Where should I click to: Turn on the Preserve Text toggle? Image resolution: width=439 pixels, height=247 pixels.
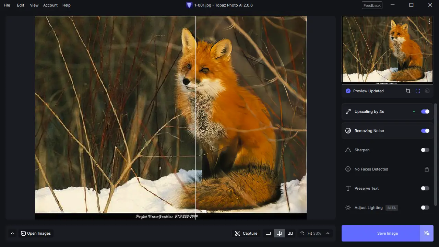coord(425,188)
